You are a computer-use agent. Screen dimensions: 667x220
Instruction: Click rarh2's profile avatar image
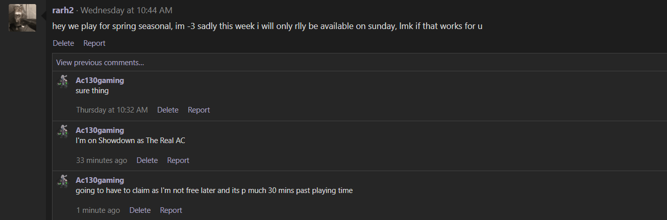(22, 18)
